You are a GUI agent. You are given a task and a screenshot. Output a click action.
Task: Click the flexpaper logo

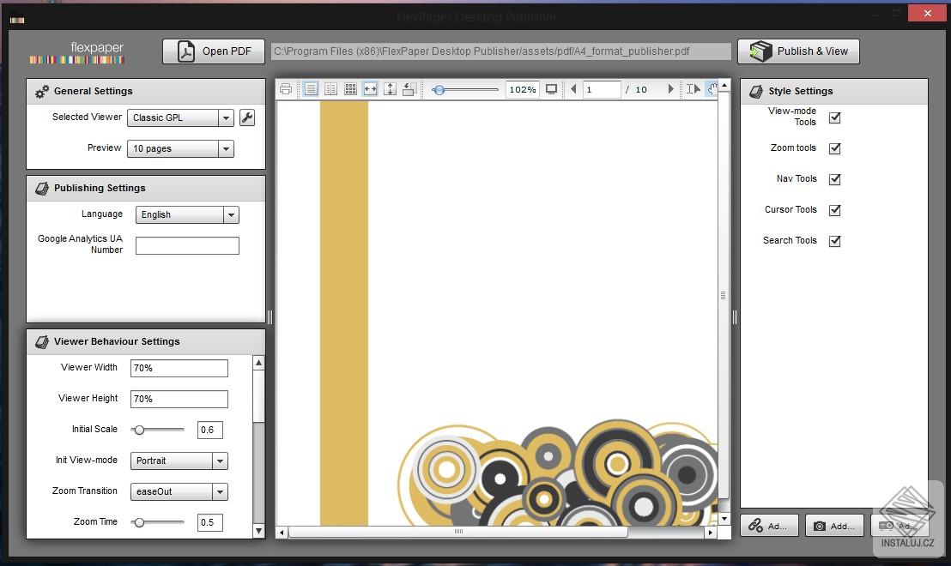pos(77,52)
